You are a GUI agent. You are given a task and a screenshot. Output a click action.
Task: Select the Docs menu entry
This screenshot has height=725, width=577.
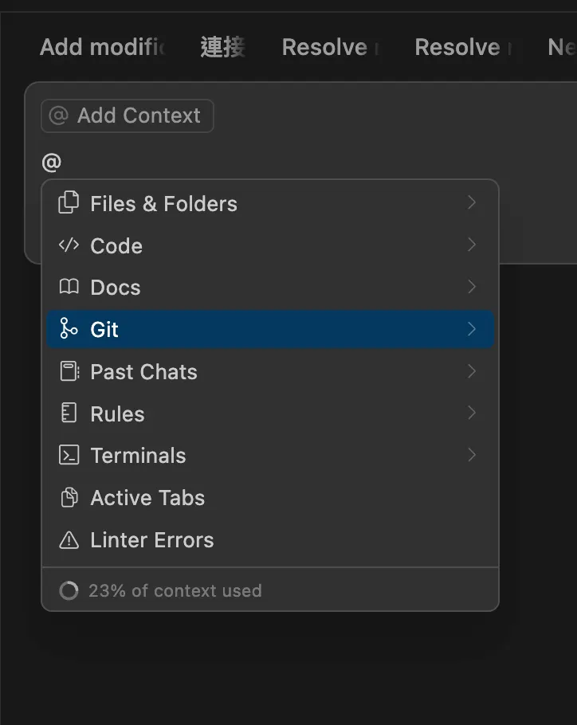pyautogui.click(x=116, y=288)
